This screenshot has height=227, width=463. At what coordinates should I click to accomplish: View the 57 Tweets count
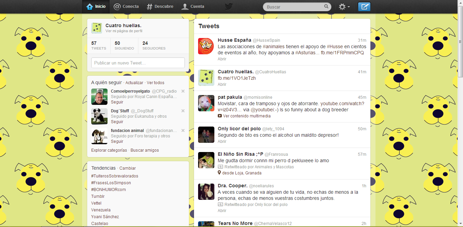pyautogui.click(x=99, y=45)
